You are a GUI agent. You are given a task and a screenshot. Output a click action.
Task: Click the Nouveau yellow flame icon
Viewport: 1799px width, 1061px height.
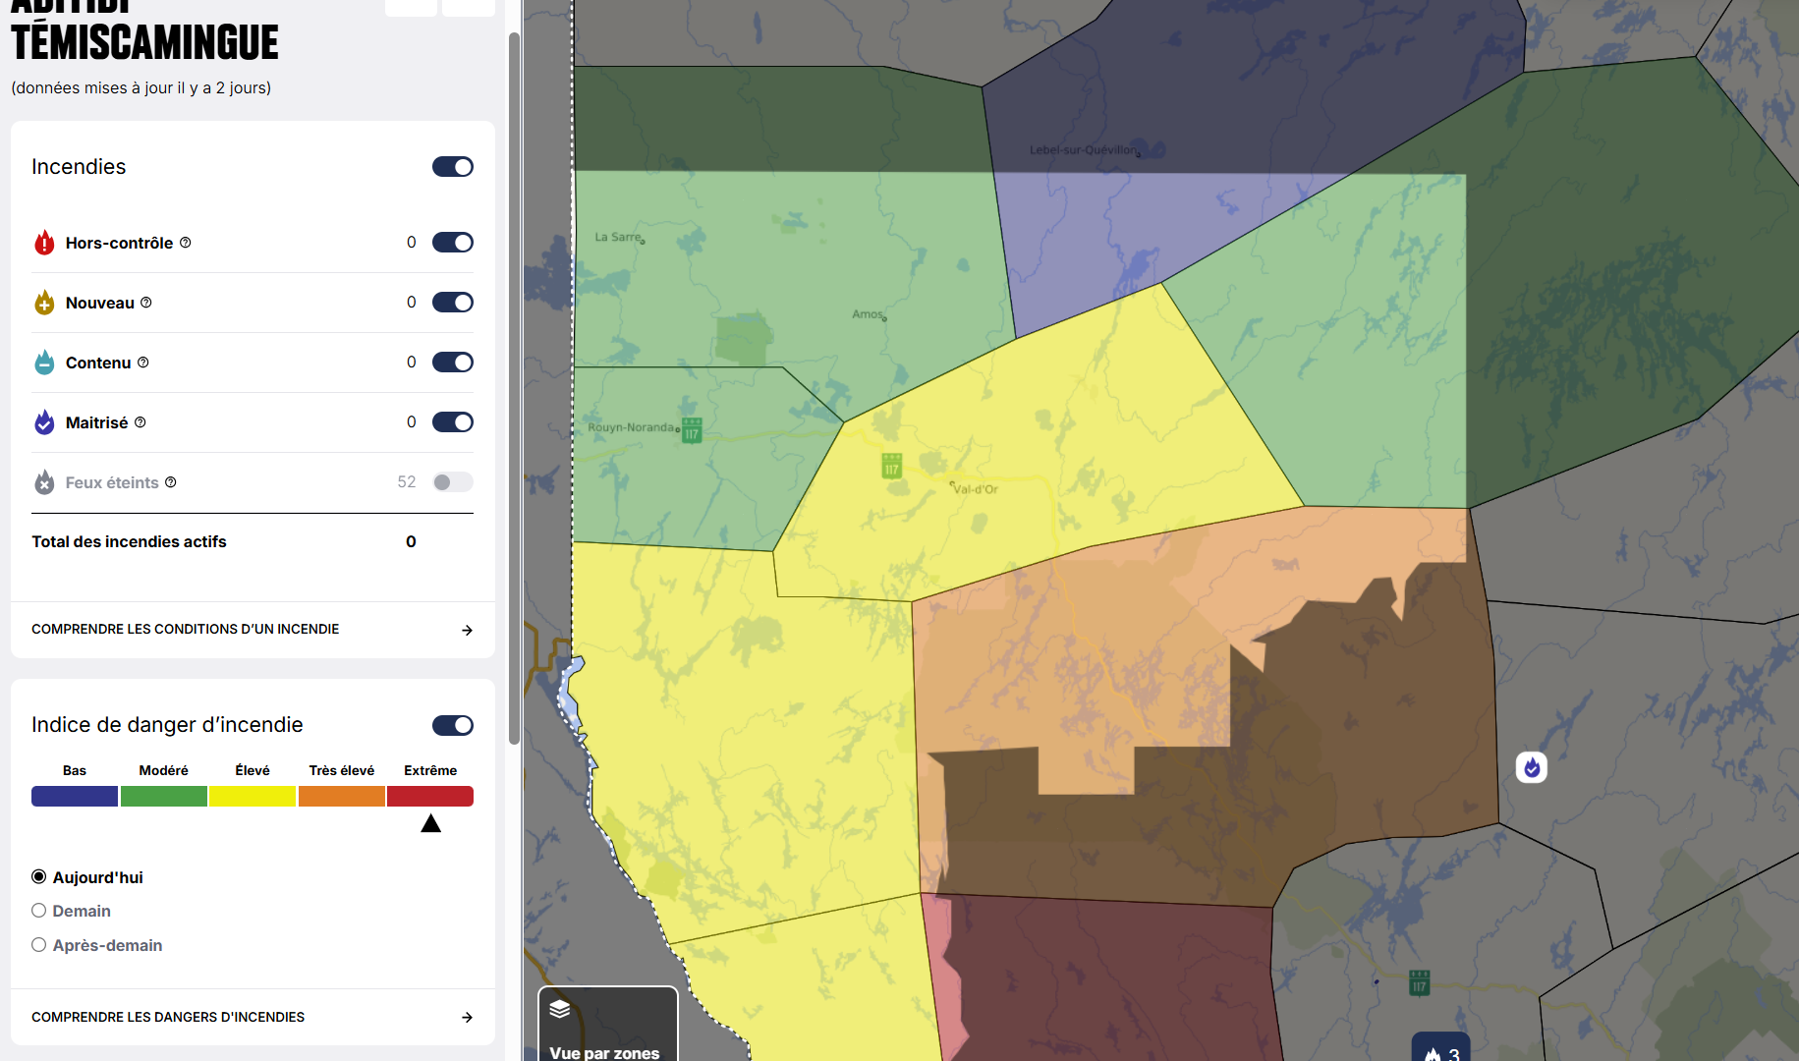[x=44, y=303]
